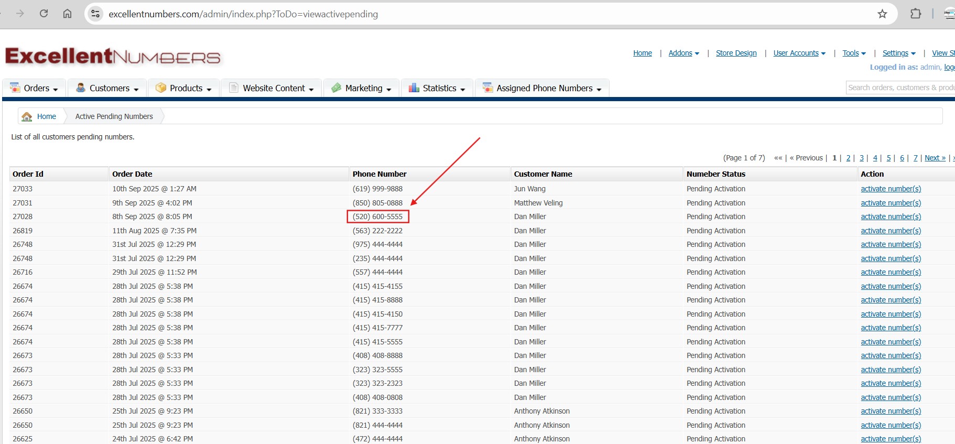Open the Statistics menu
The height and width of the screenshot is (444, 955).
point(437,88)
